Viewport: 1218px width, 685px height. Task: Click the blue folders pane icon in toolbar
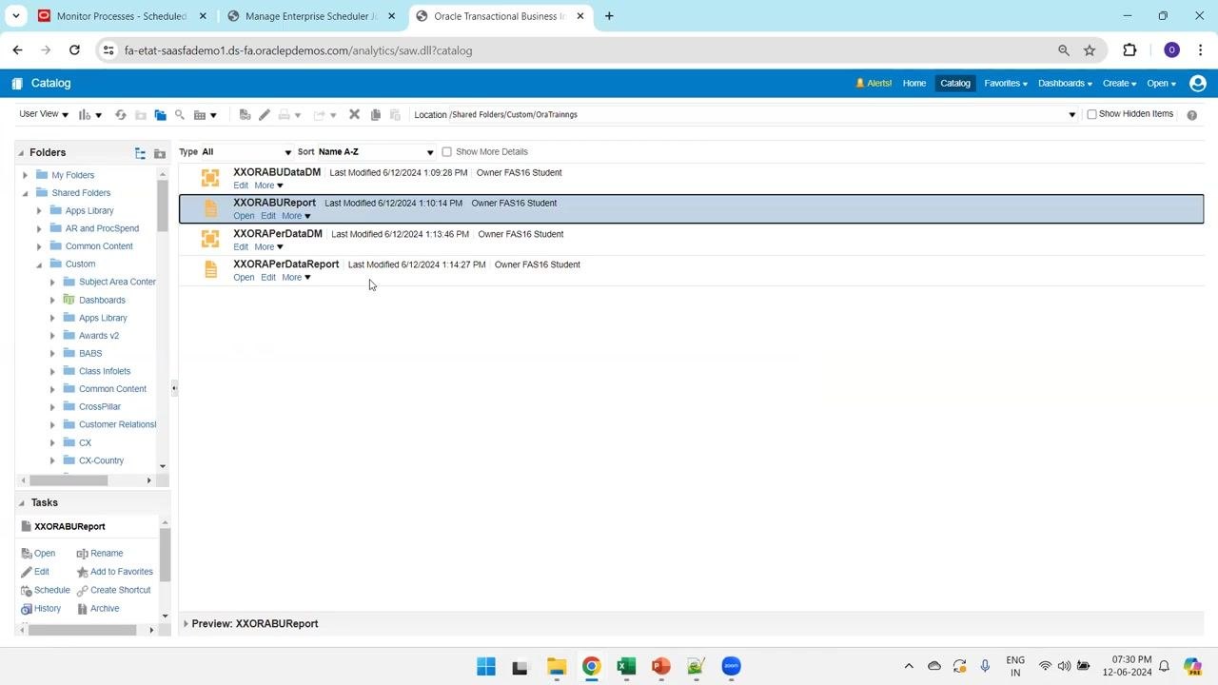pyautogui.click(x=160, y=115)
